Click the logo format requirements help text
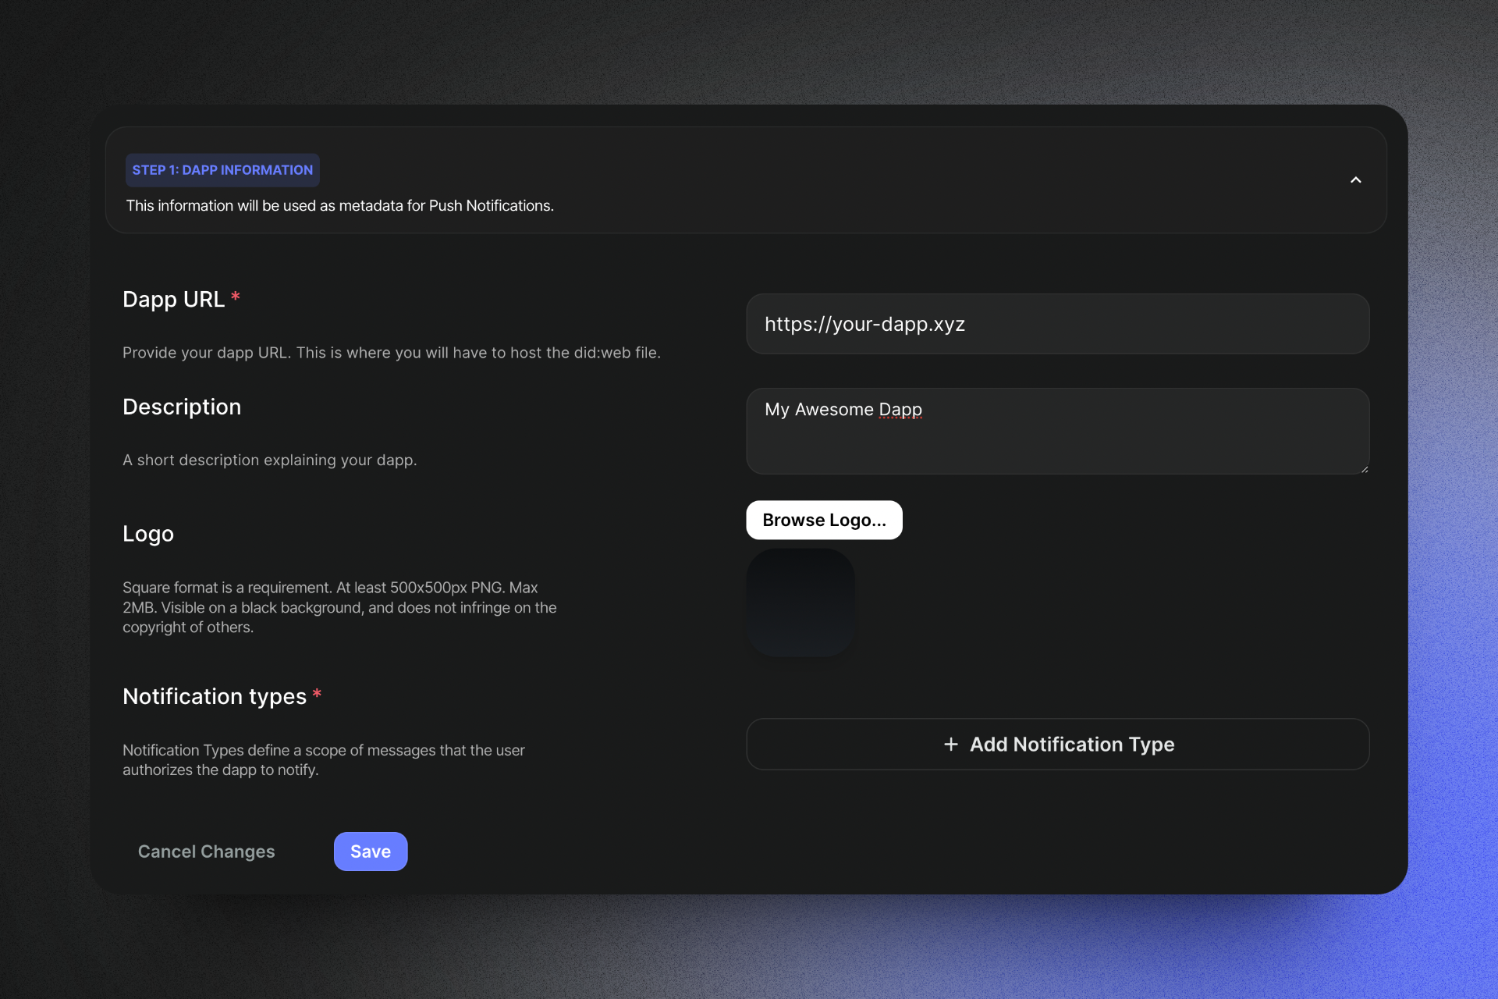The width and height of the screenshot is (1498, 999). [339, 607]
